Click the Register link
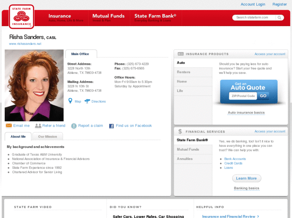The height and width of the screenshot is (218, 292). pyautogui.click(x=280, y=4)
